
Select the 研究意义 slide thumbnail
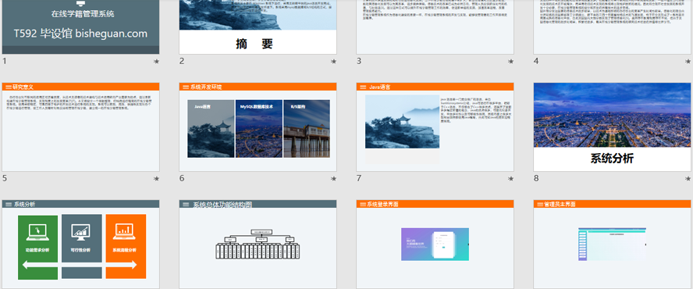tap(81, 127)
